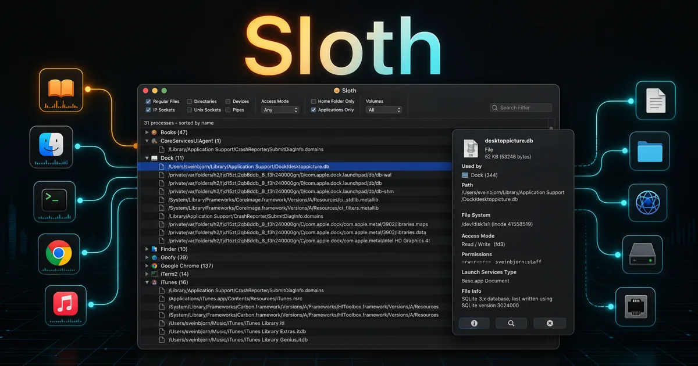Image resolution: width=698 pixels, height=366 pixels.
Task: Expand the iTerm2 (14) disclosure triangle
Action: [x=147, y=274]
